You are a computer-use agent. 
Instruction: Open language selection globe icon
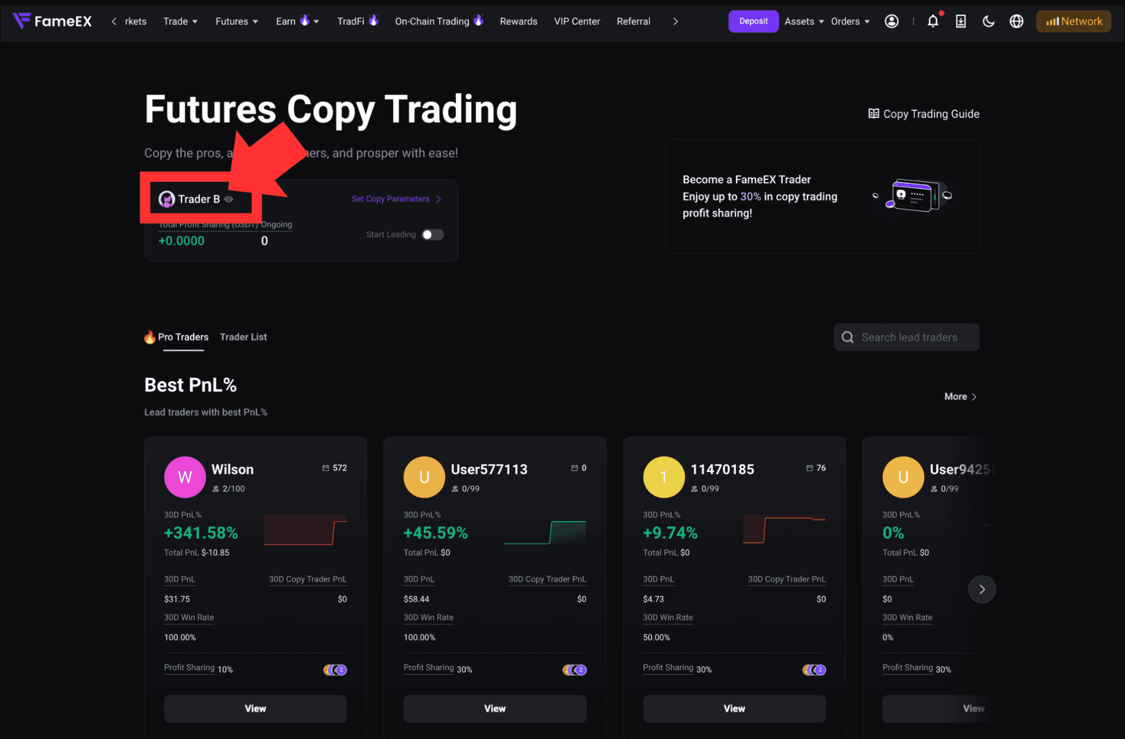click(x=1016, y=21)
